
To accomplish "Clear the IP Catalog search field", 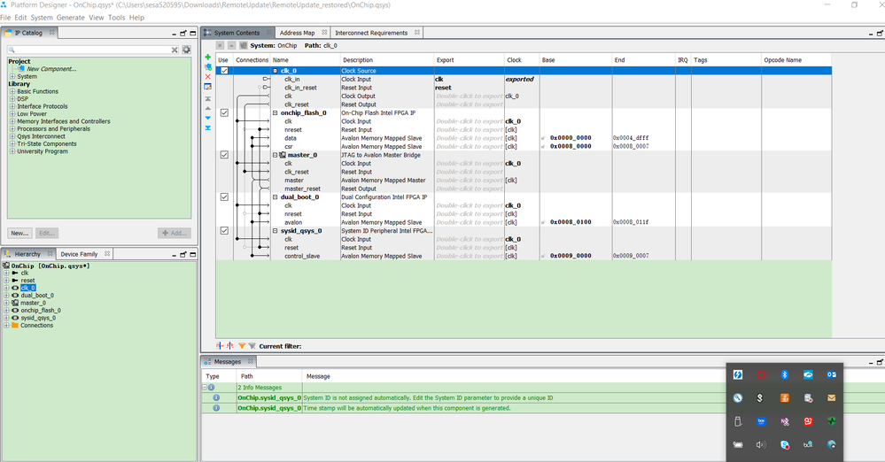I will pos(175,50).
